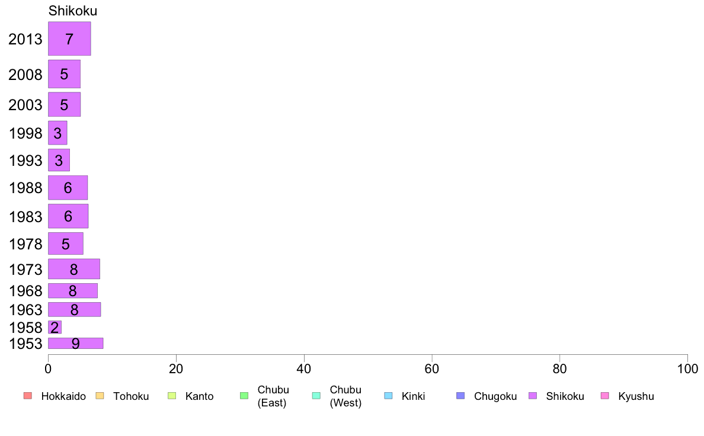Screen dimensions: 704x436
Task: Click the Hokkaido legend color swatch
Action: click(x=28, y=396)
